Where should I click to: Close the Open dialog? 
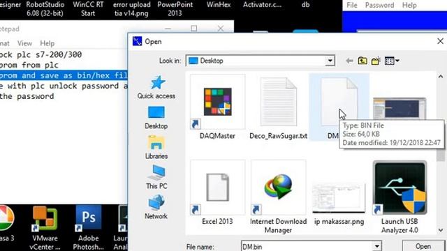point(440,41)
